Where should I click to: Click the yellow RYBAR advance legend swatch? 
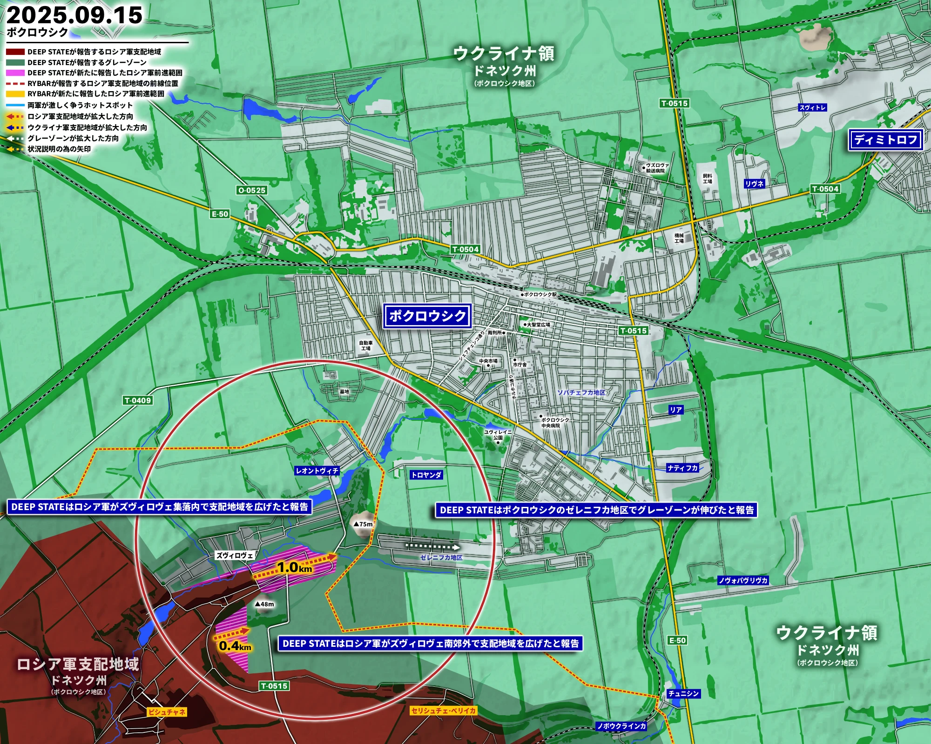(15, 94)
